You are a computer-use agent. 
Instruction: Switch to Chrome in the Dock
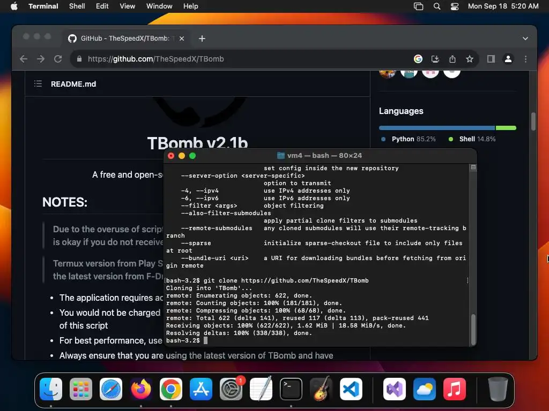[x=171, y=389]
